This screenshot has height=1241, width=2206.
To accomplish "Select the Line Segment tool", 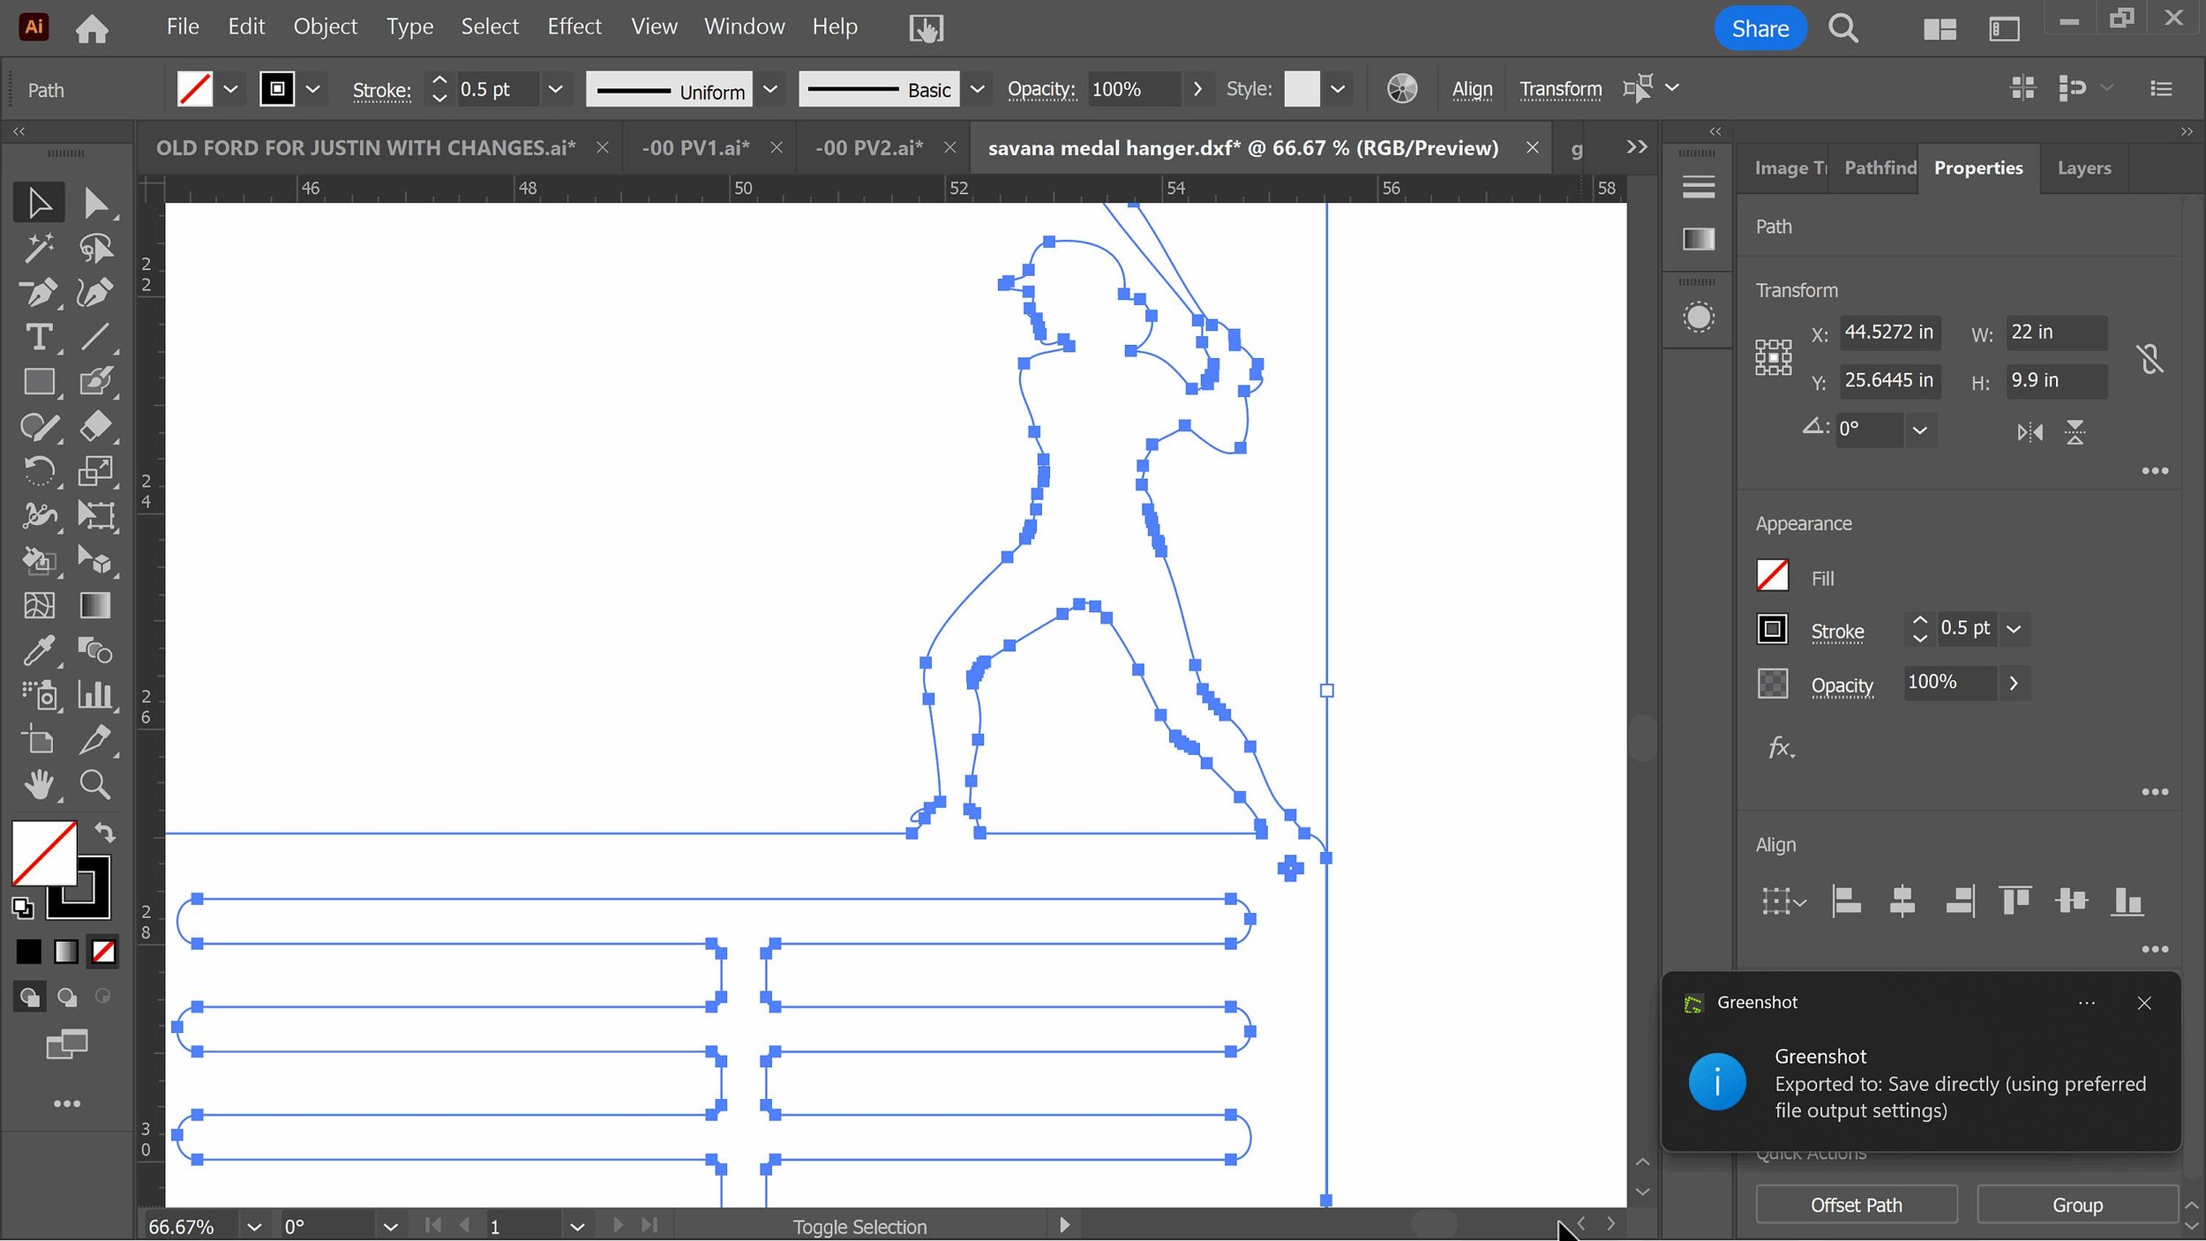I will coord(94,337).
